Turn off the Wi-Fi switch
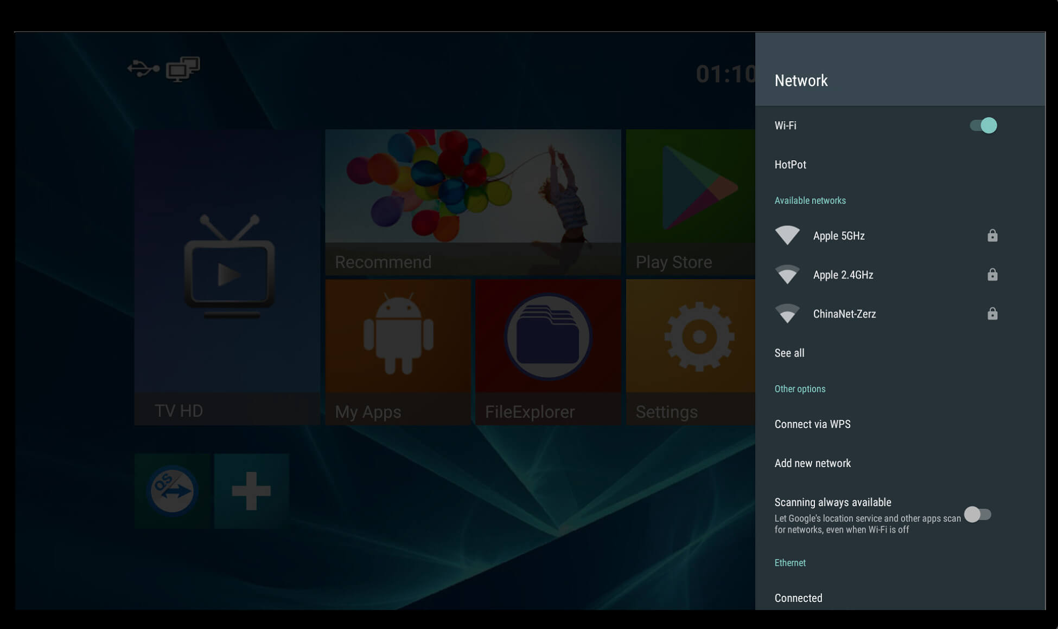The height and width of the screenshot is (629, 1058). (x=983, y=126)
